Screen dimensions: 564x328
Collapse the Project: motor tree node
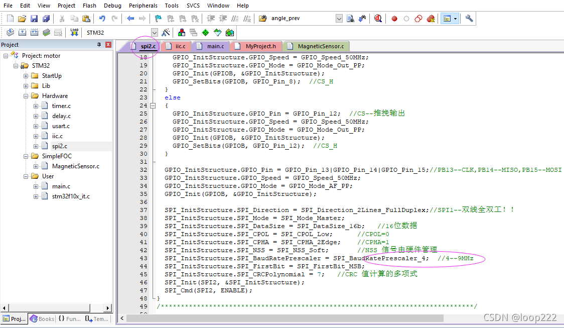click(6, 56)
